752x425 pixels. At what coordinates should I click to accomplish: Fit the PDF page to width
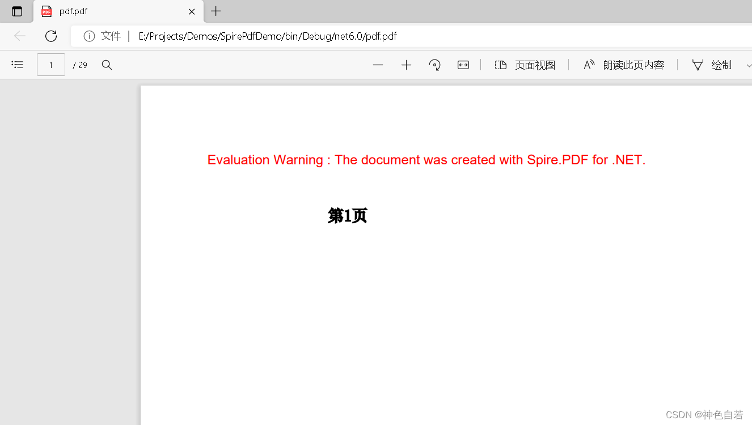[463, 65]
